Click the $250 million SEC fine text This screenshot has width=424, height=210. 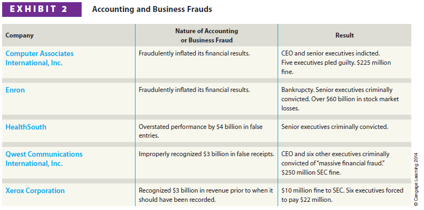click(311, 172)
